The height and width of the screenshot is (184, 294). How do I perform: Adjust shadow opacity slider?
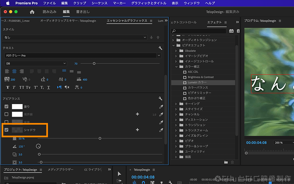tap(100, 138)
